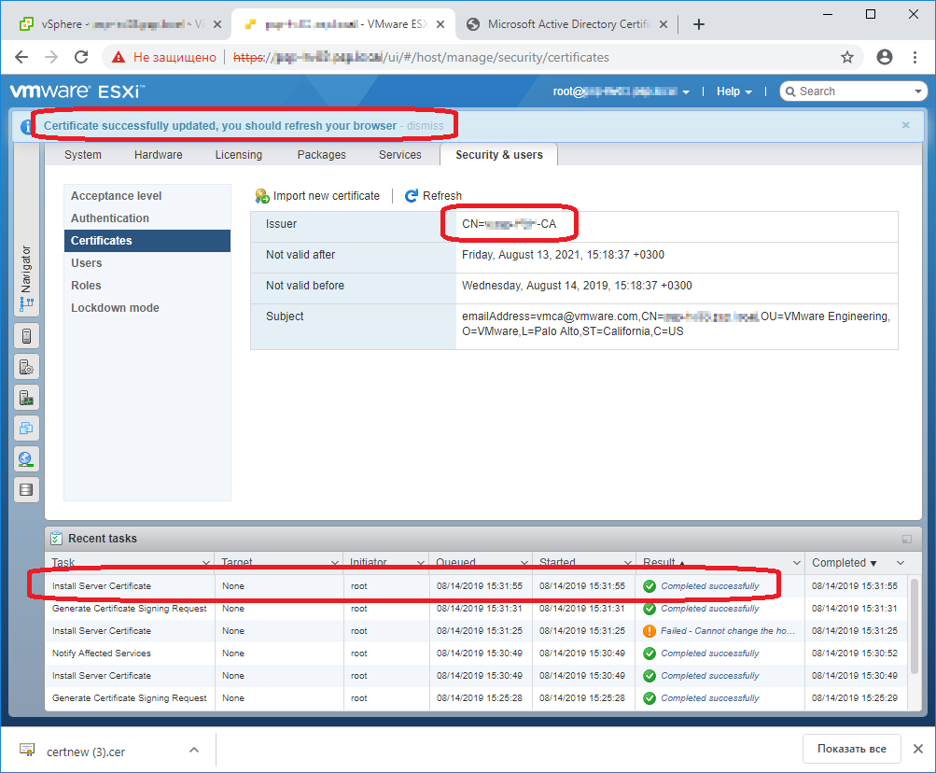Screen dimensions: 936x773
Task: Open the Networking globe icon in navigator
Action: [26, 458]
